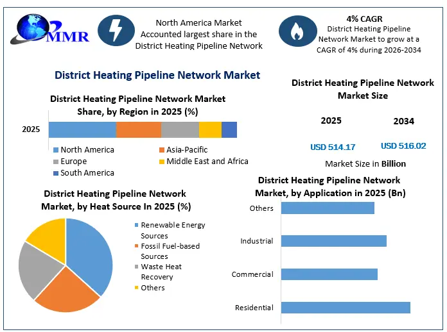Click the 'North America Market' header line

[198, 23]
